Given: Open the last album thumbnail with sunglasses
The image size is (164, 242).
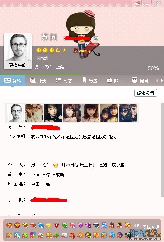Looking at the screenshot, I should (x=128, y=113).
